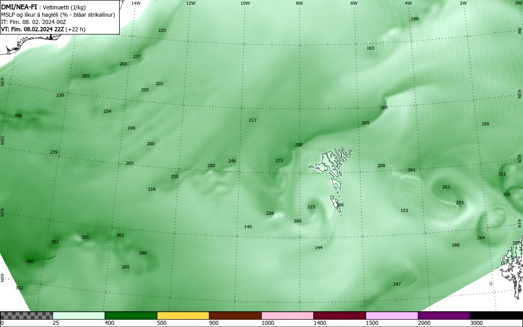Image resolution: width=523 pixels, height=327 pixels.
Task: Click the 250 value on the map
Action: (x=211, y=166)
